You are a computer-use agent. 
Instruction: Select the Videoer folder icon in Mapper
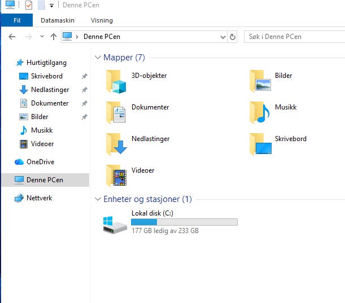(x=116, y=176)
